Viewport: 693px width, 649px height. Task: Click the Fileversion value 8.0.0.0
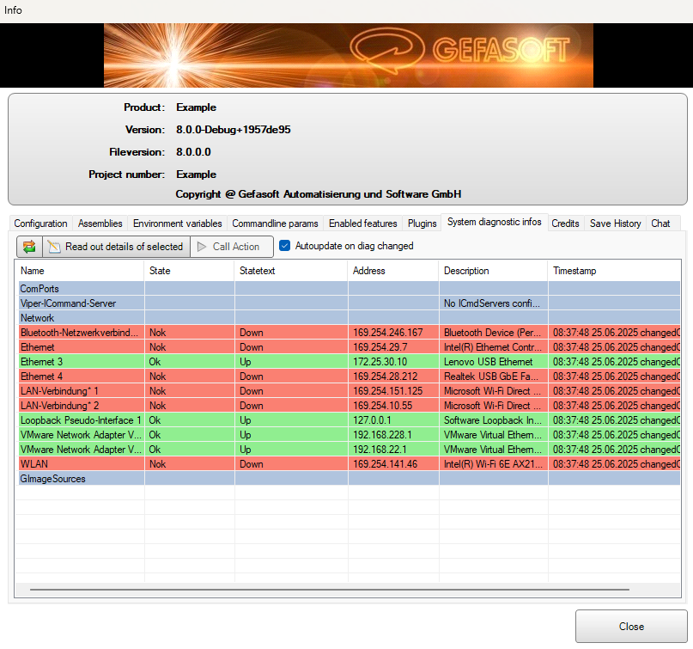[193, 152]
